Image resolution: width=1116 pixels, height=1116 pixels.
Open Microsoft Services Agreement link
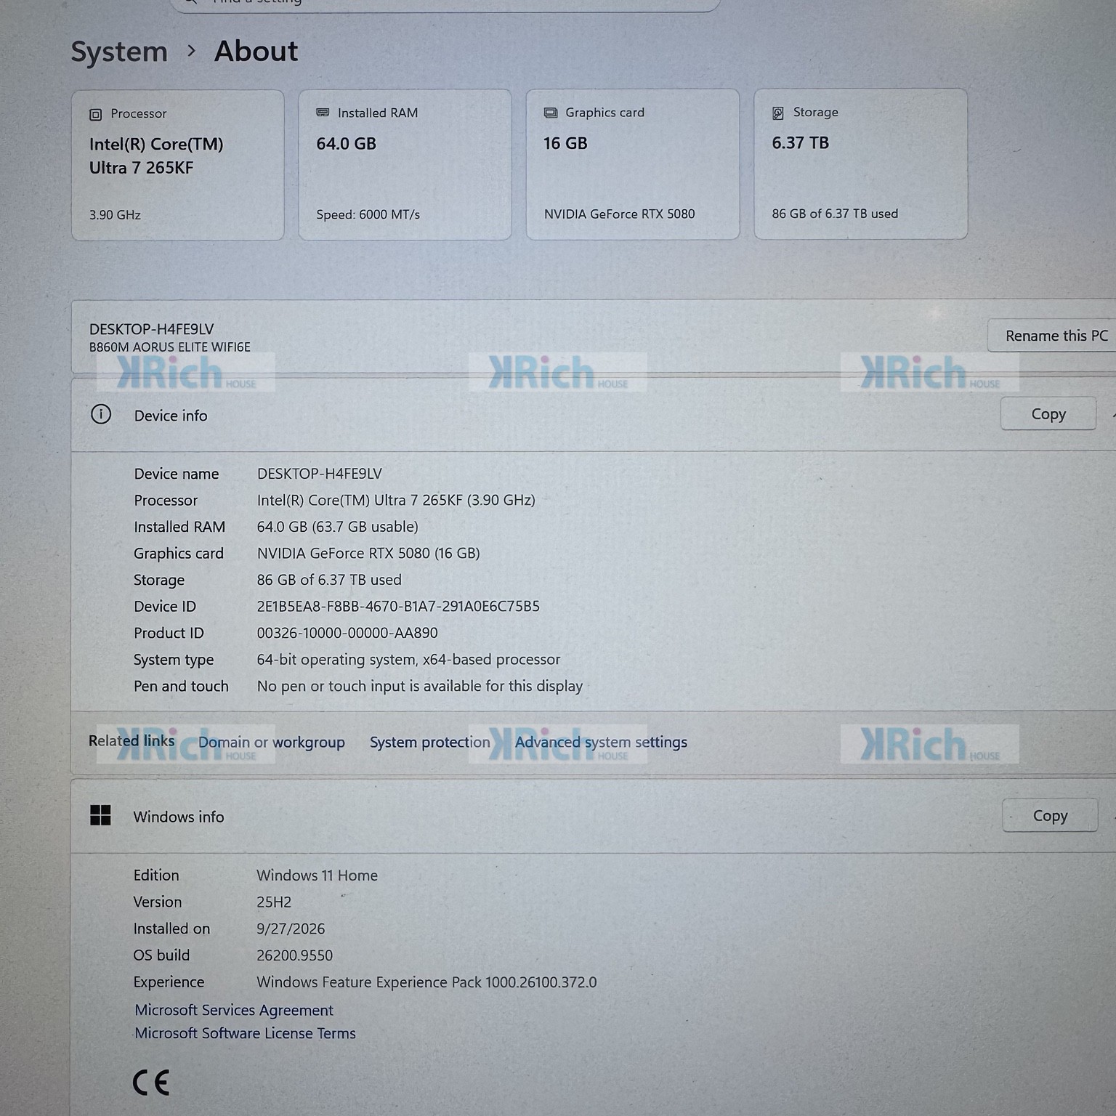(x=234, y=1010)
